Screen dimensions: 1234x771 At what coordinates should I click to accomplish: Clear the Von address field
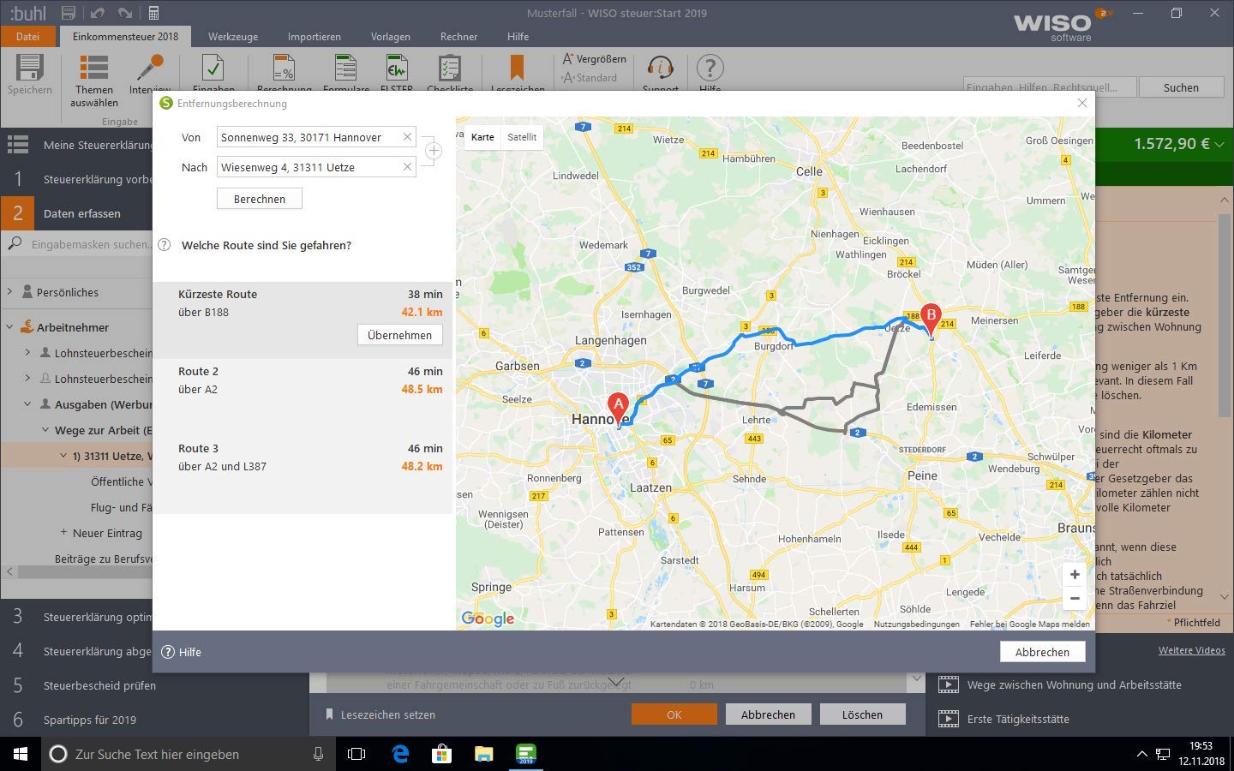click(407, 137)
